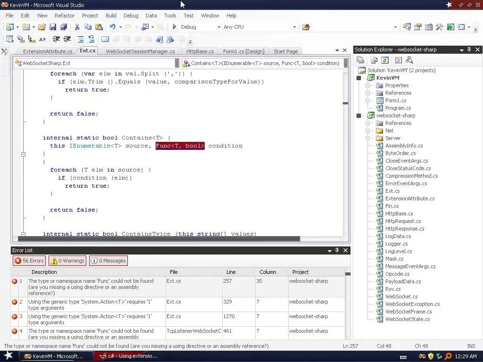Undo the last action
Viewport: 483px width, 362px height.
[112, 27]
